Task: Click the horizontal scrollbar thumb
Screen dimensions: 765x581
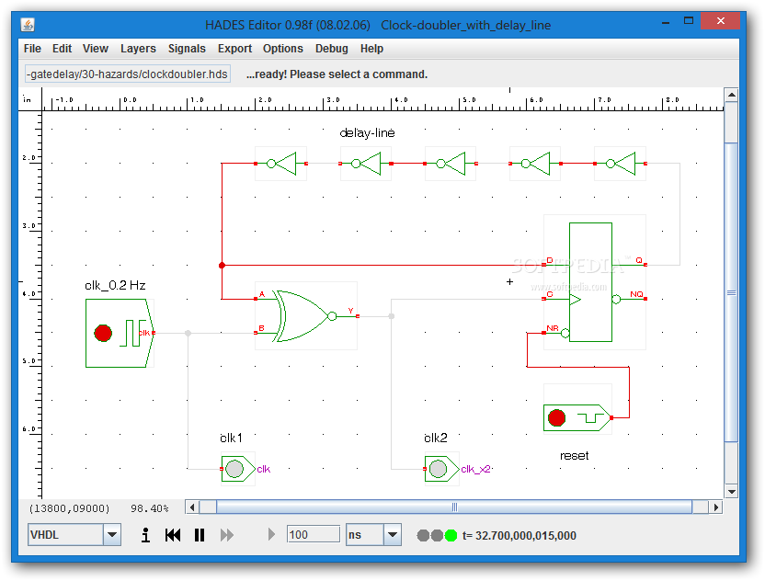Action: click(454, 507)
